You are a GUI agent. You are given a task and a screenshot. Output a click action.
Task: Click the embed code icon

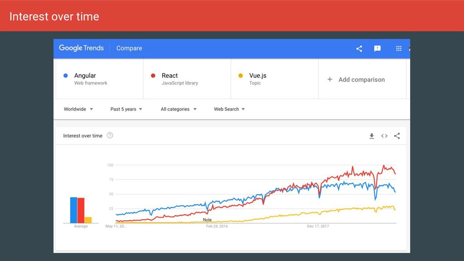(x=384, y=136)
